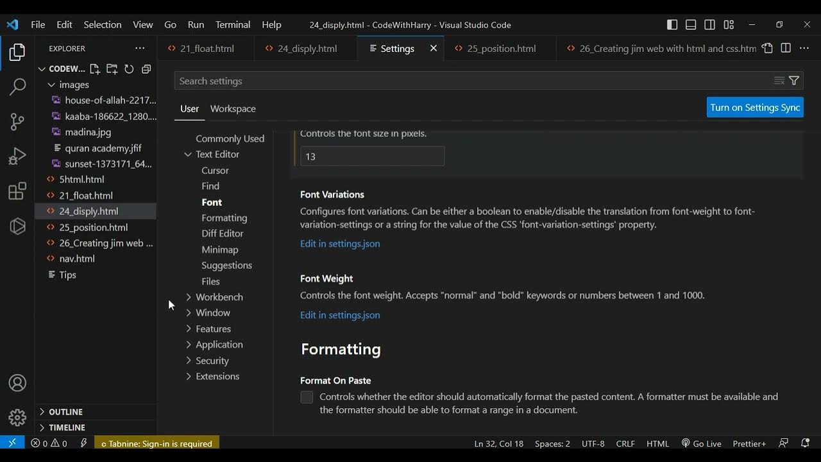Open the Tabnine activity bar icon

click(x=17, y=226)
